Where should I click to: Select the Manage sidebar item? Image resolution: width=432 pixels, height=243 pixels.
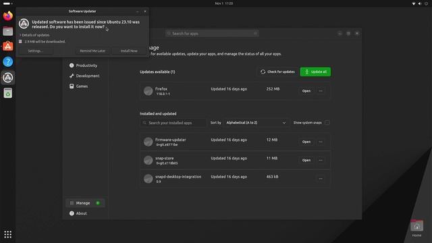pos(85,203)
